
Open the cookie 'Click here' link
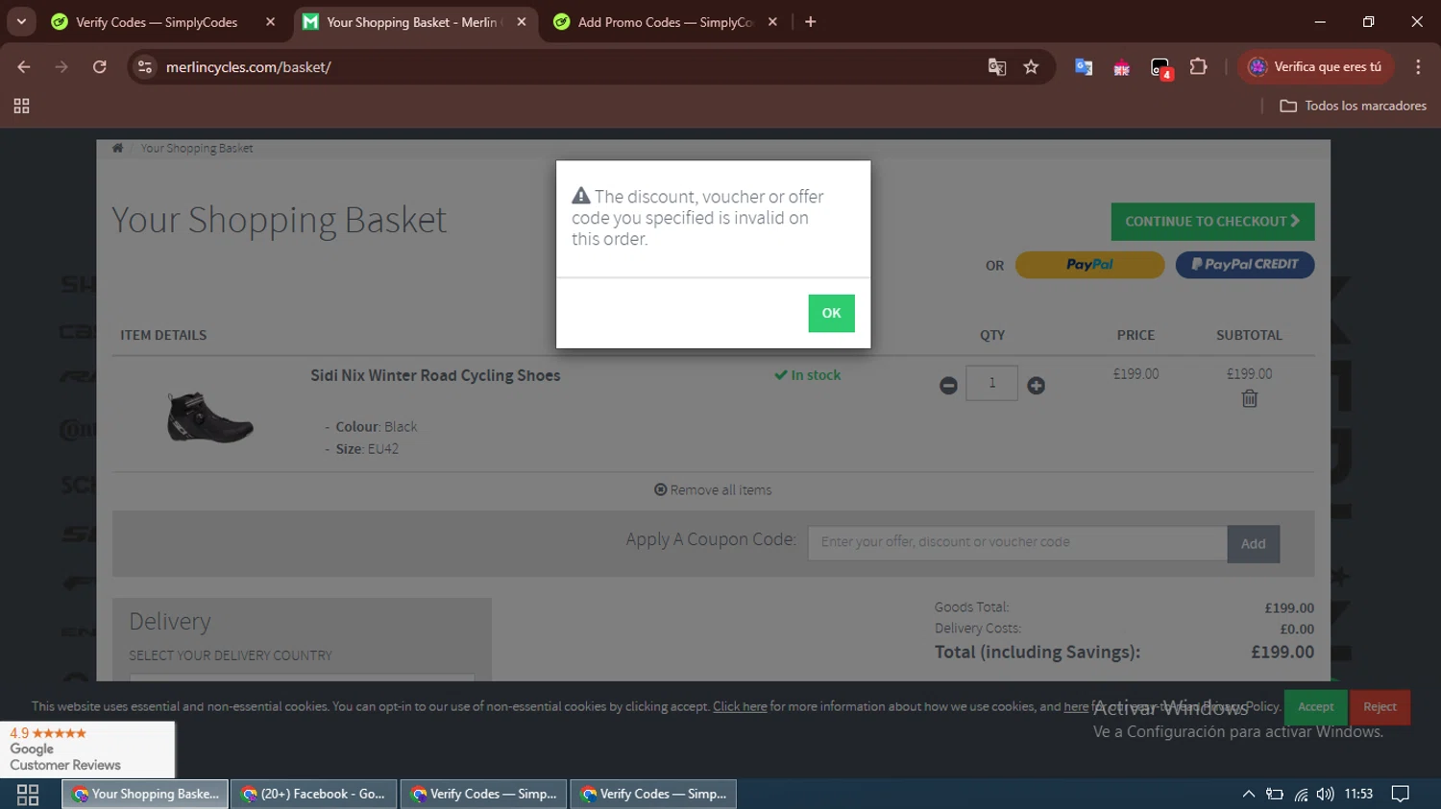click(x=740, y=707)
